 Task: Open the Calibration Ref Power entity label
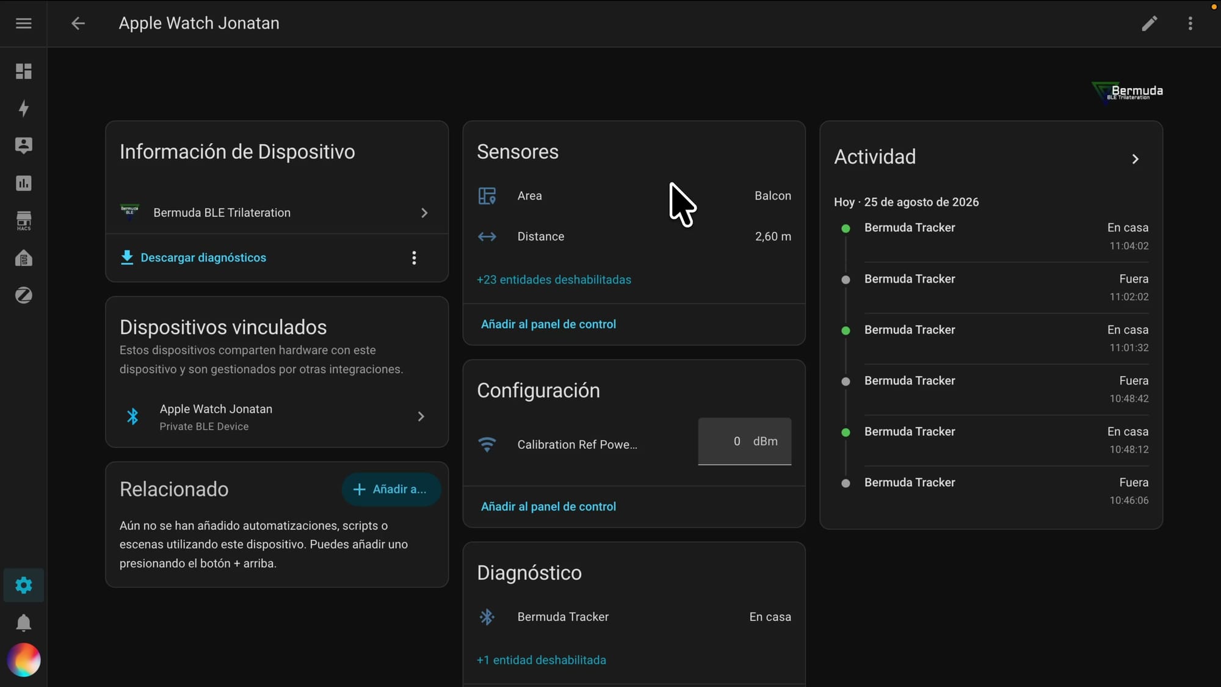point(578,445)
